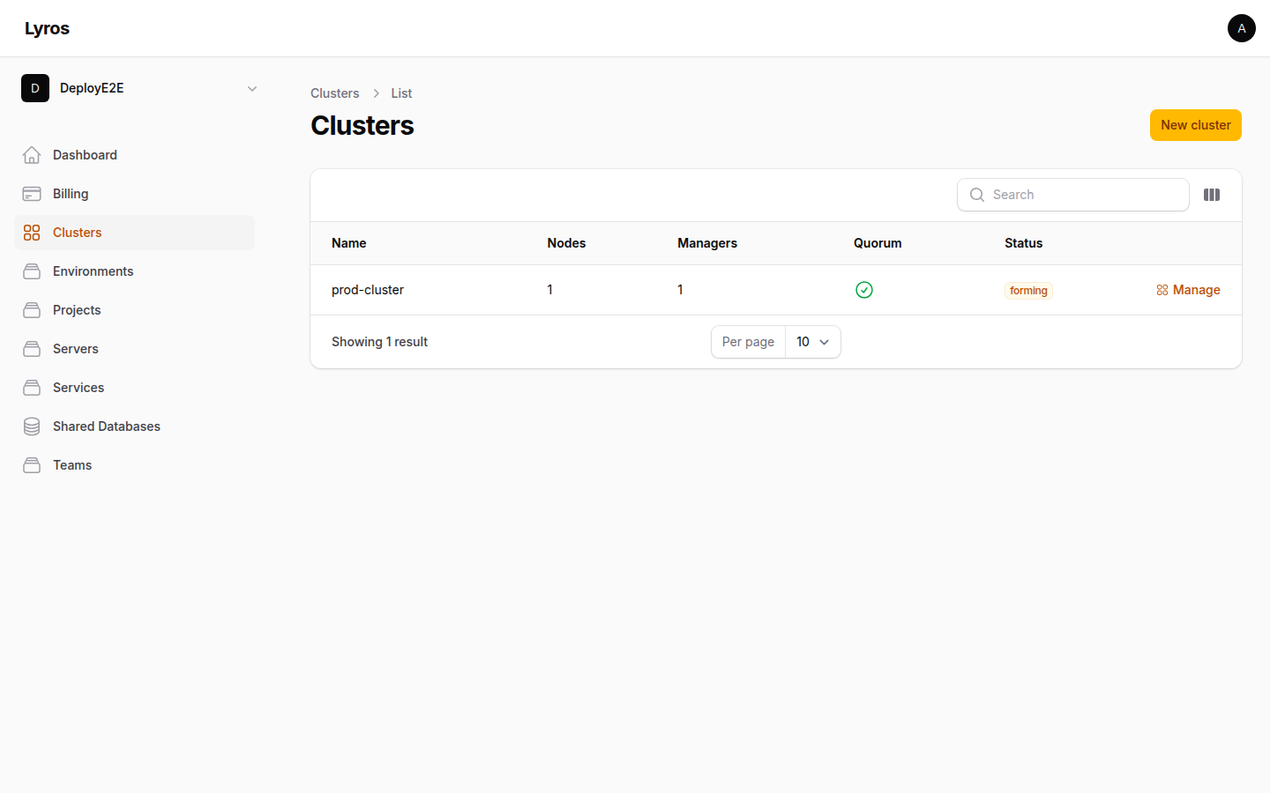Screen dimensions: 1270x793
Task: Open the Dashboard home icon
Action: tap(32, 155)
